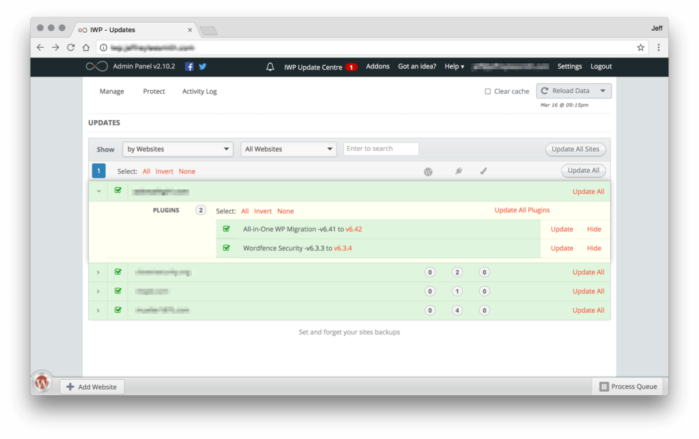
Task: Click the 'Enter to search' field
Action: click(x=381, y=149)
